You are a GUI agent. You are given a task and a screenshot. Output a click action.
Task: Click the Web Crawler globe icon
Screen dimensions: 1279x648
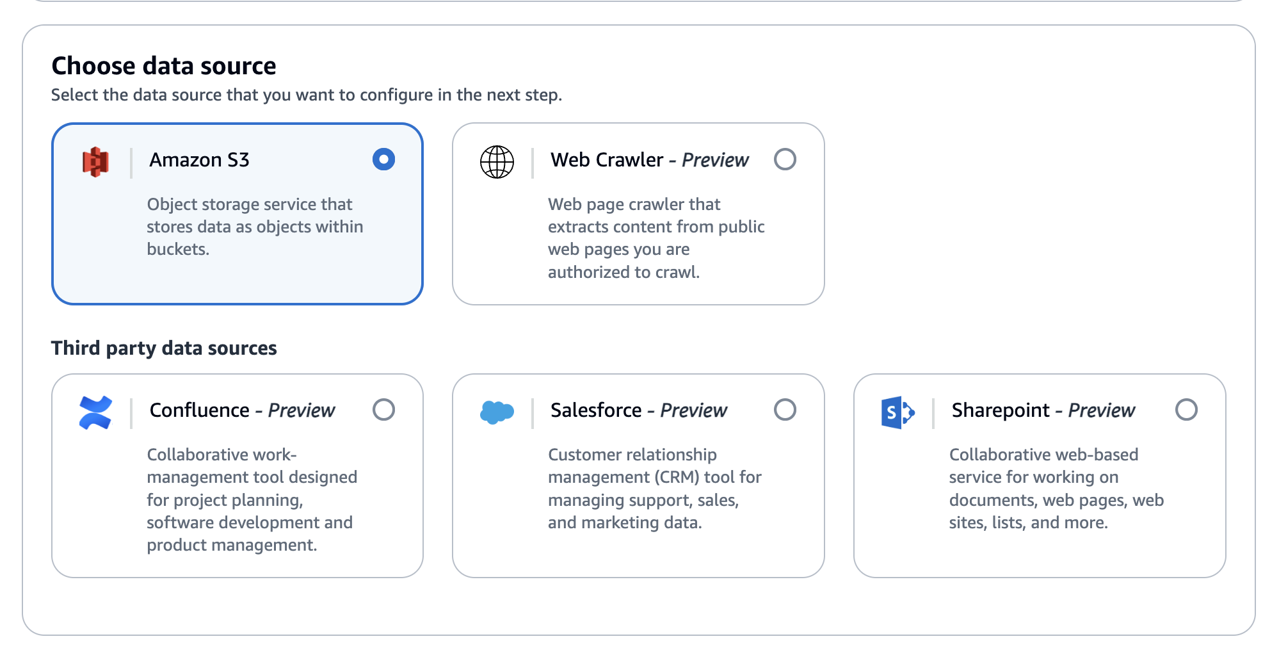click(x=497, y=162)
